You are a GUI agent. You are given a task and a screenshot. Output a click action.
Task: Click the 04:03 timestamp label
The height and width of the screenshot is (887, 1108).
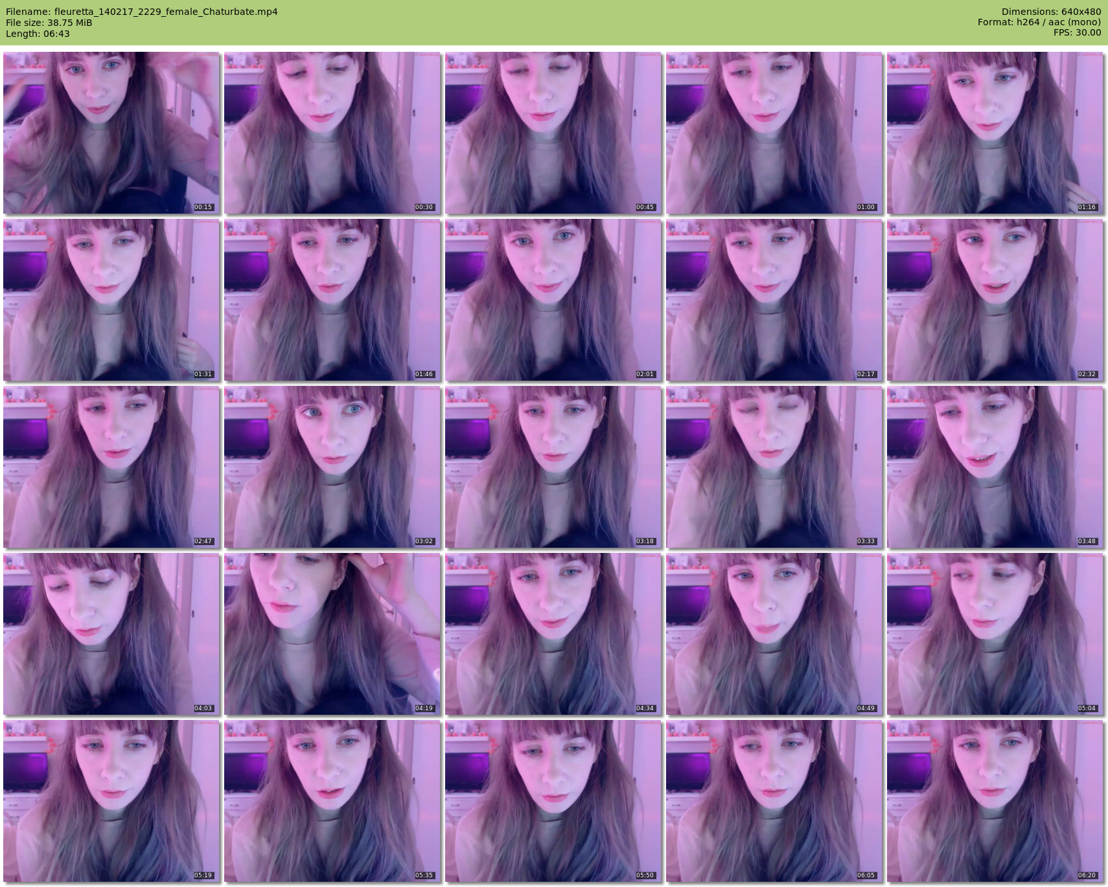[203, 708]
